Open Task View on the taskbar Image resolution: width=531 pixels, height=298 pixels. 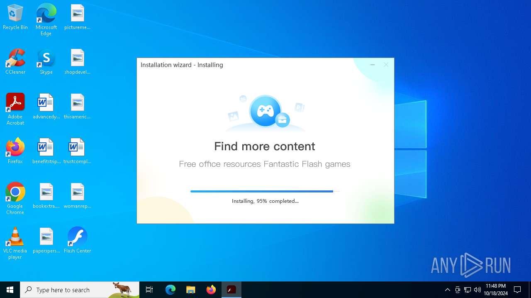tap(149, 290)
